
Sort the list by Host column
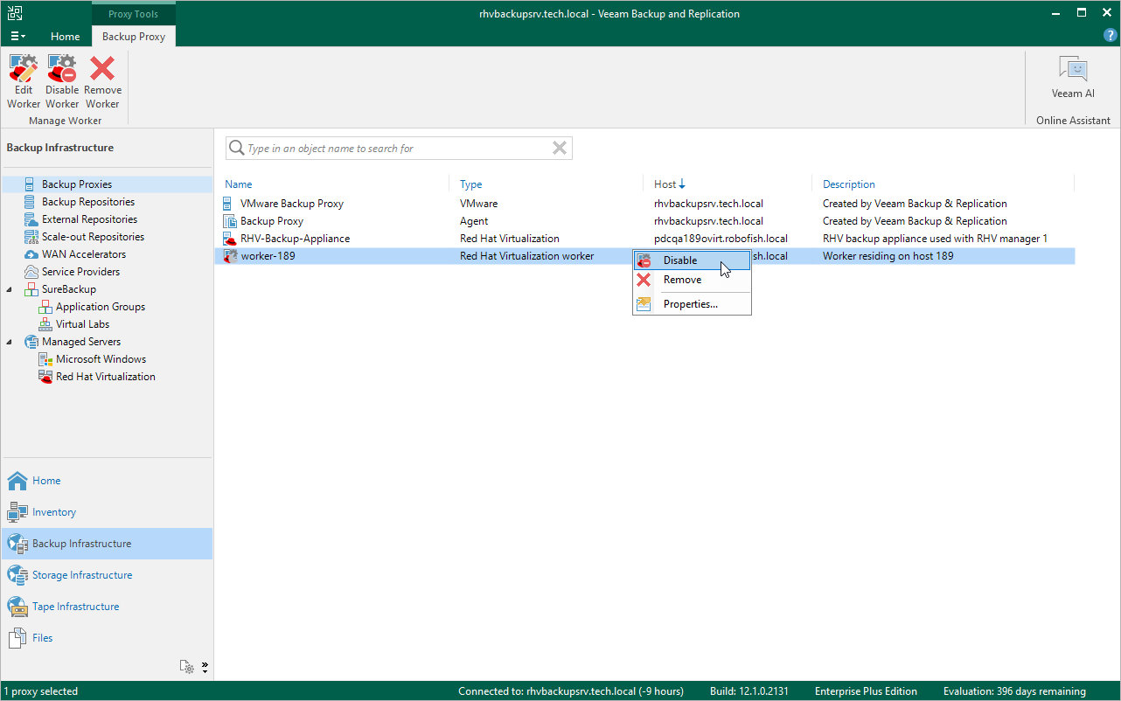coord(669,184)
